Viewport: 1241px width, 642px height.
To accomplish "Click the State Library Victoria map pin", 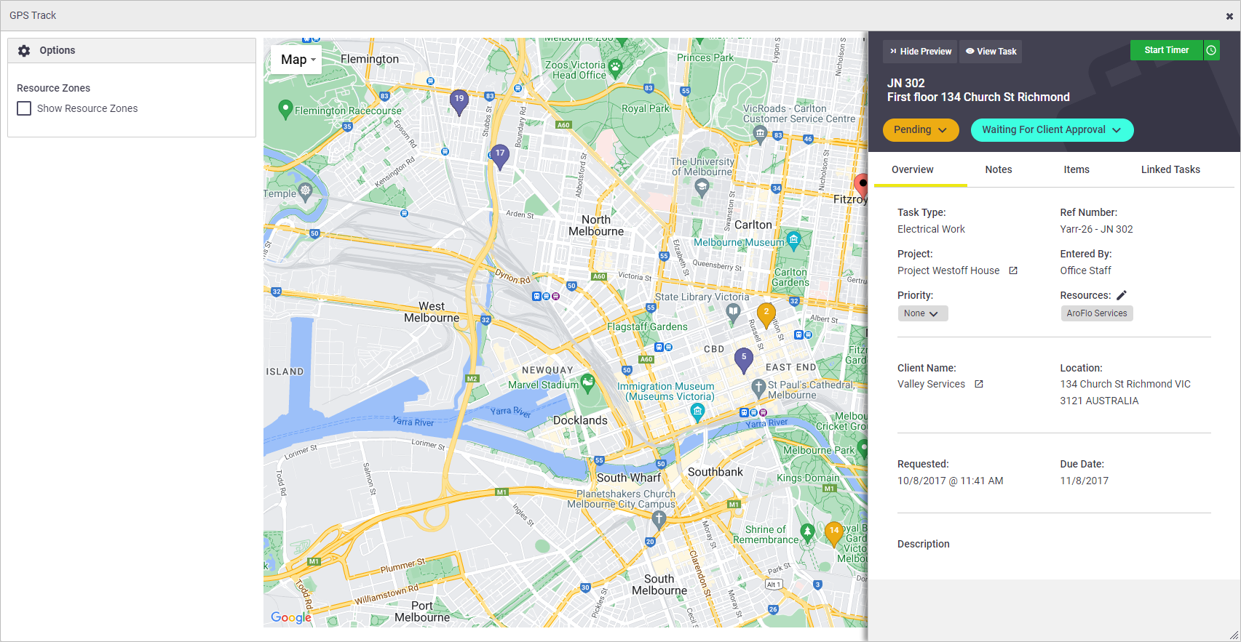I will click(733, 313).
